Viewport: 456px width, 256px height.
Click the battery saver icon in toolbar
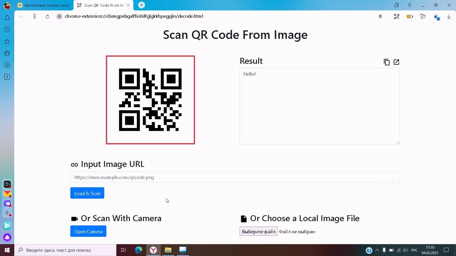(x=410, y=16)
